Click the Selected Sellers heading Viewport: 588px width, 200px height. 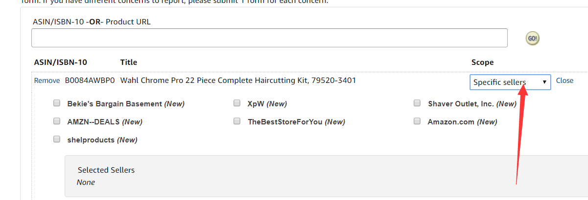coord(106,170)
